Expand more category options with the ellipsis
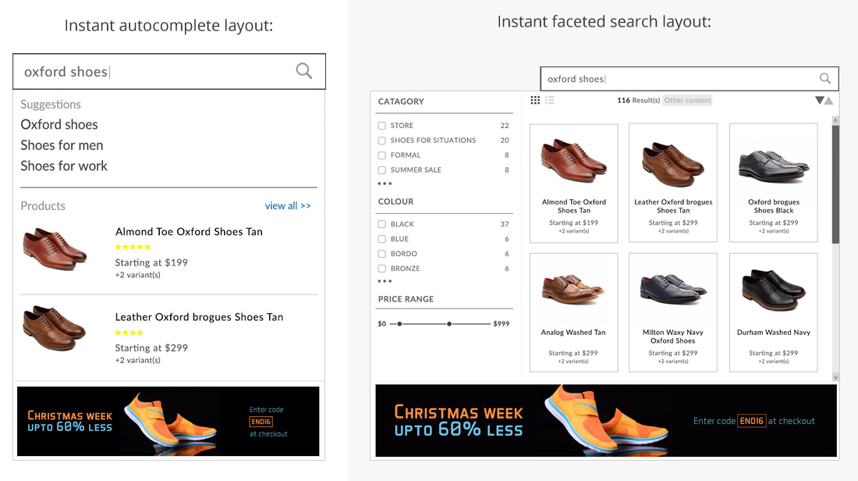The width and height of the screenshot is (858, 481). (x=385, y=184)
